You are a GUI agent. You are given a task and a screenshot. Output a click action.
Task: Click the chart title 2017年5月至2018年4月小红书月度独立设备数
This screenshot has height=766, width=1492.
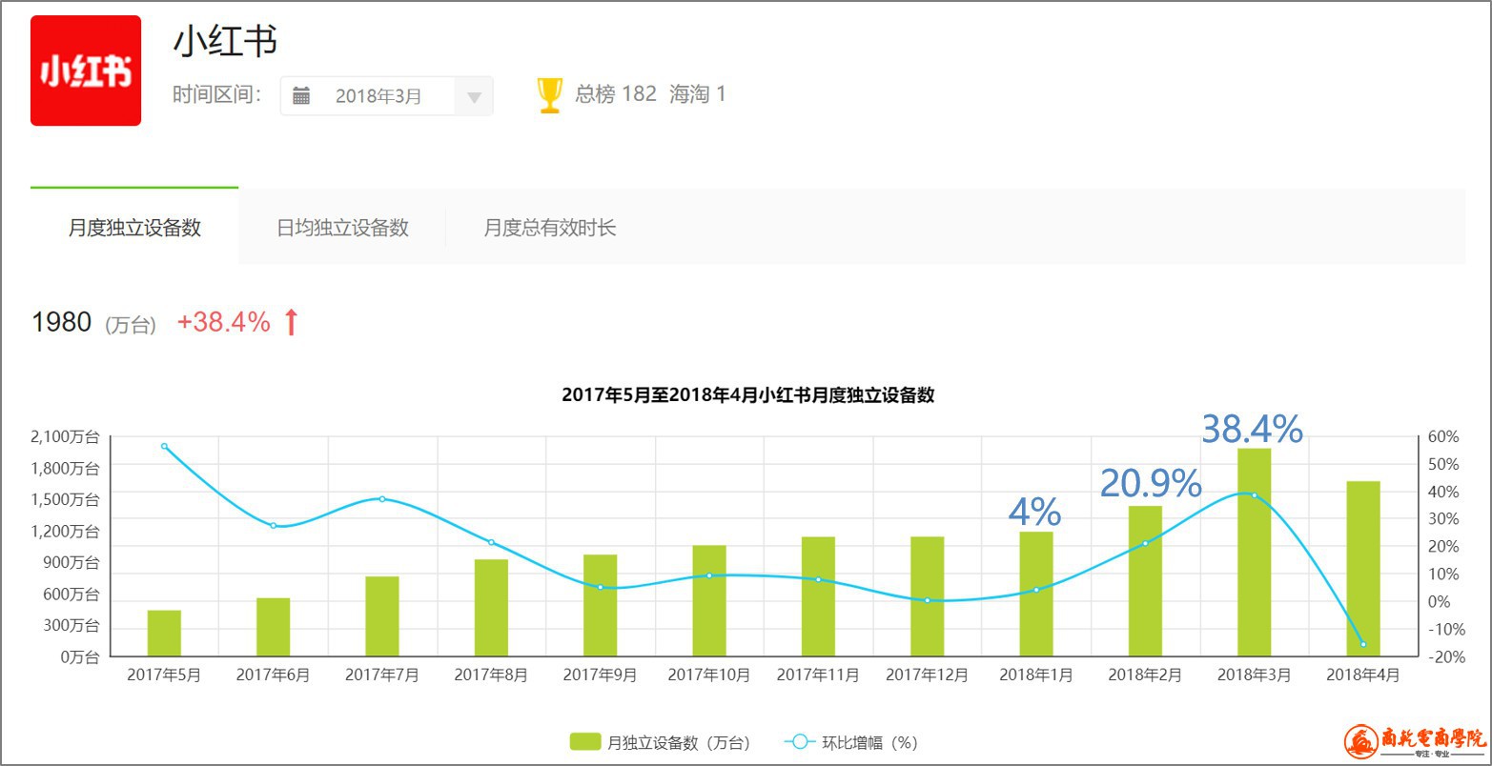[748, 394]
